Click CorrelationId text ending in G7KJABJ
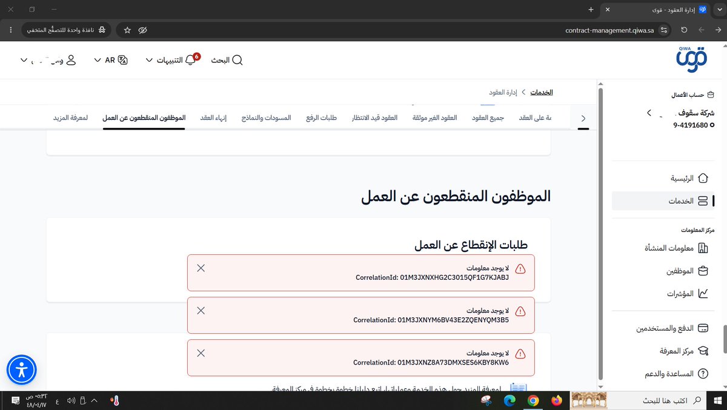This screenshot has width=727, height=410. tap(432, 278)
